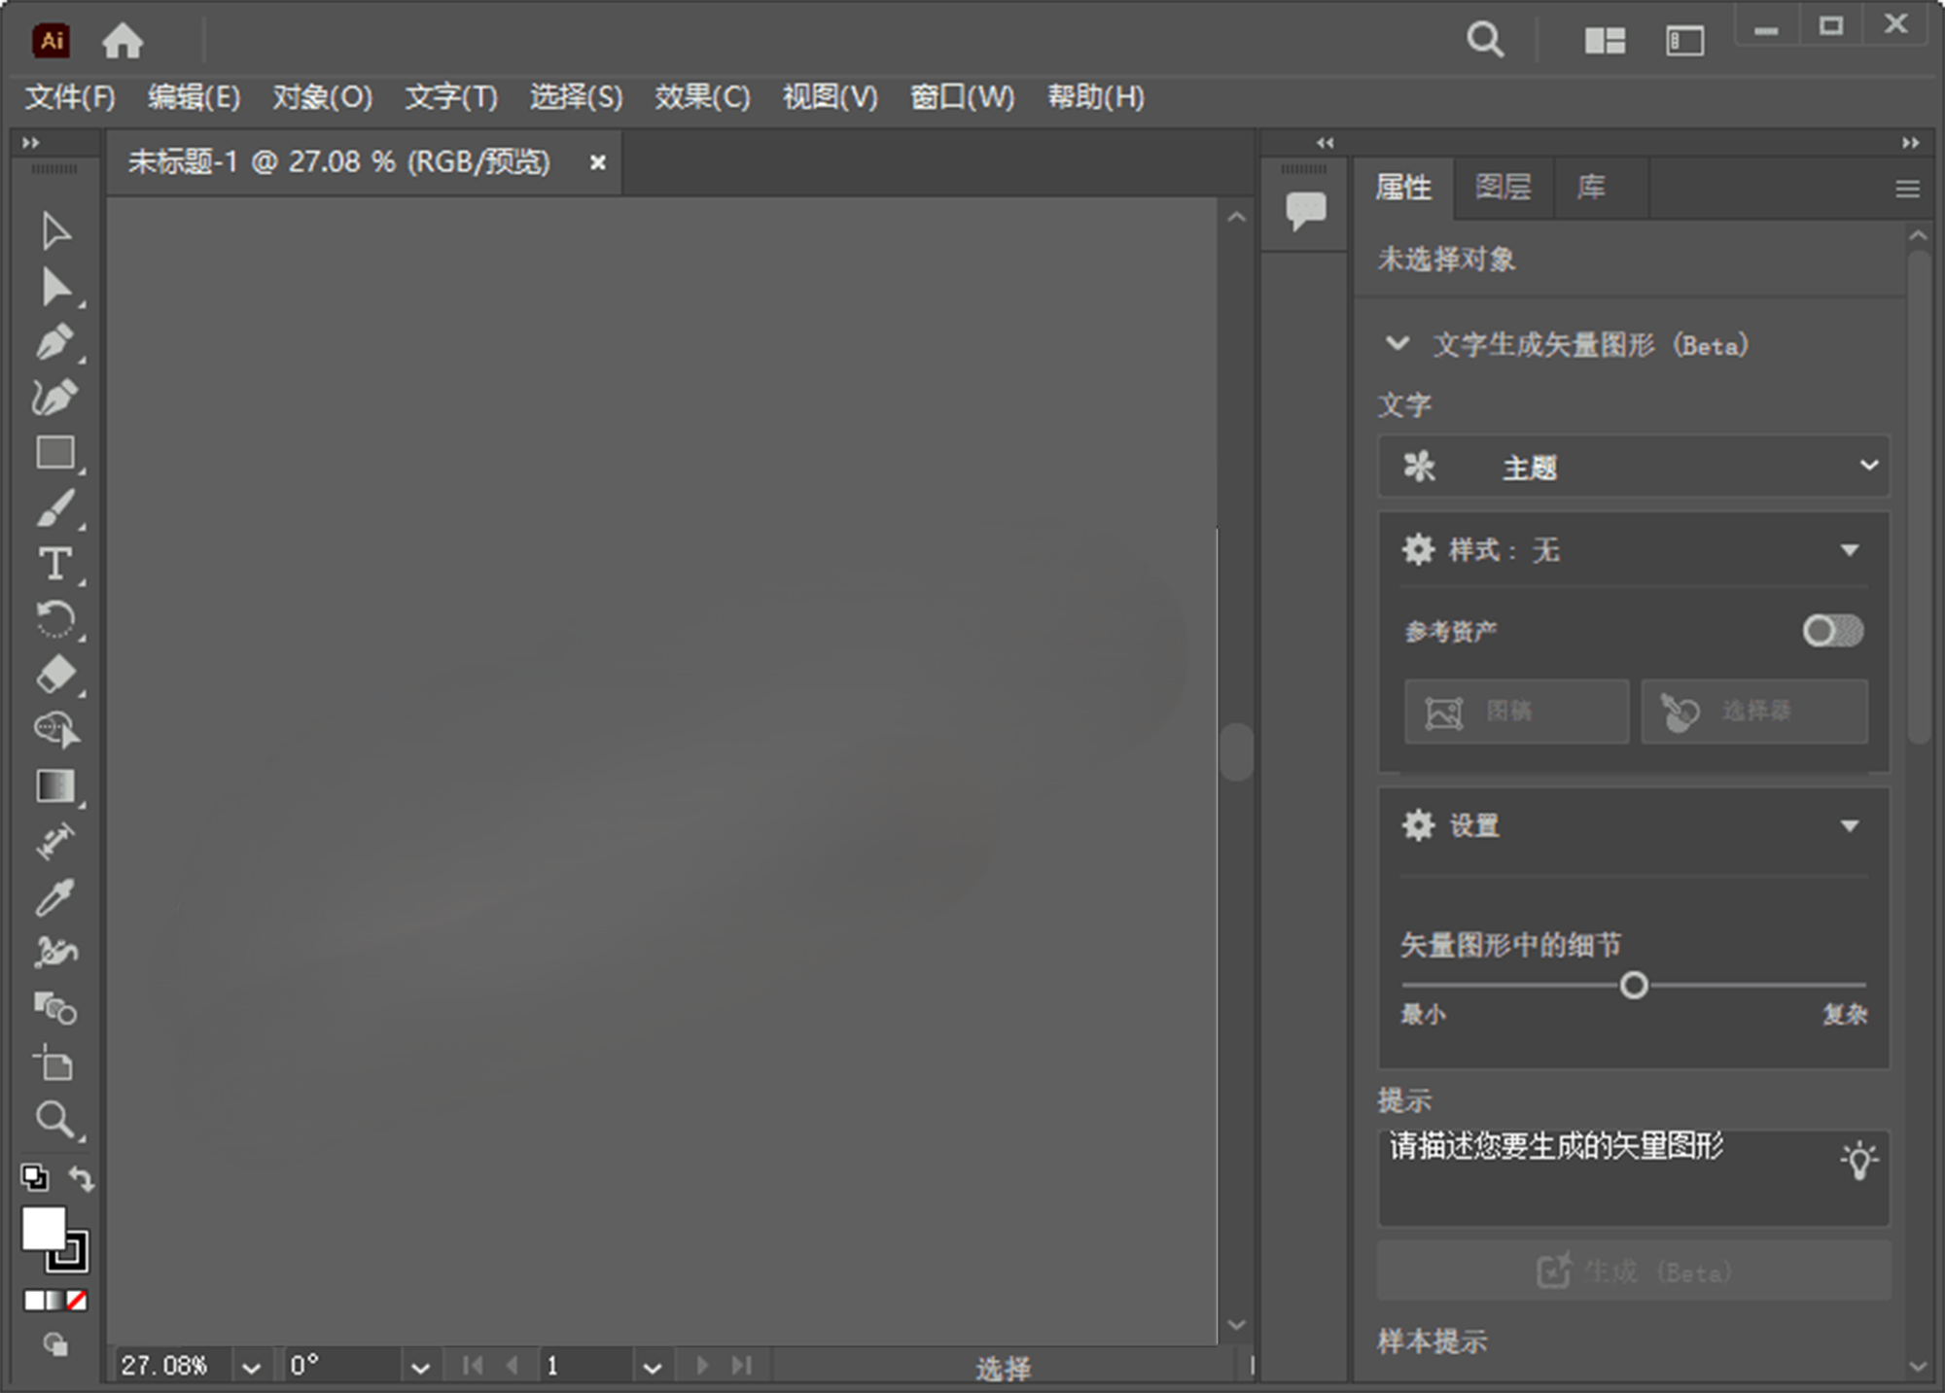Set paint type to none (red slash)

pos(77,1300)
